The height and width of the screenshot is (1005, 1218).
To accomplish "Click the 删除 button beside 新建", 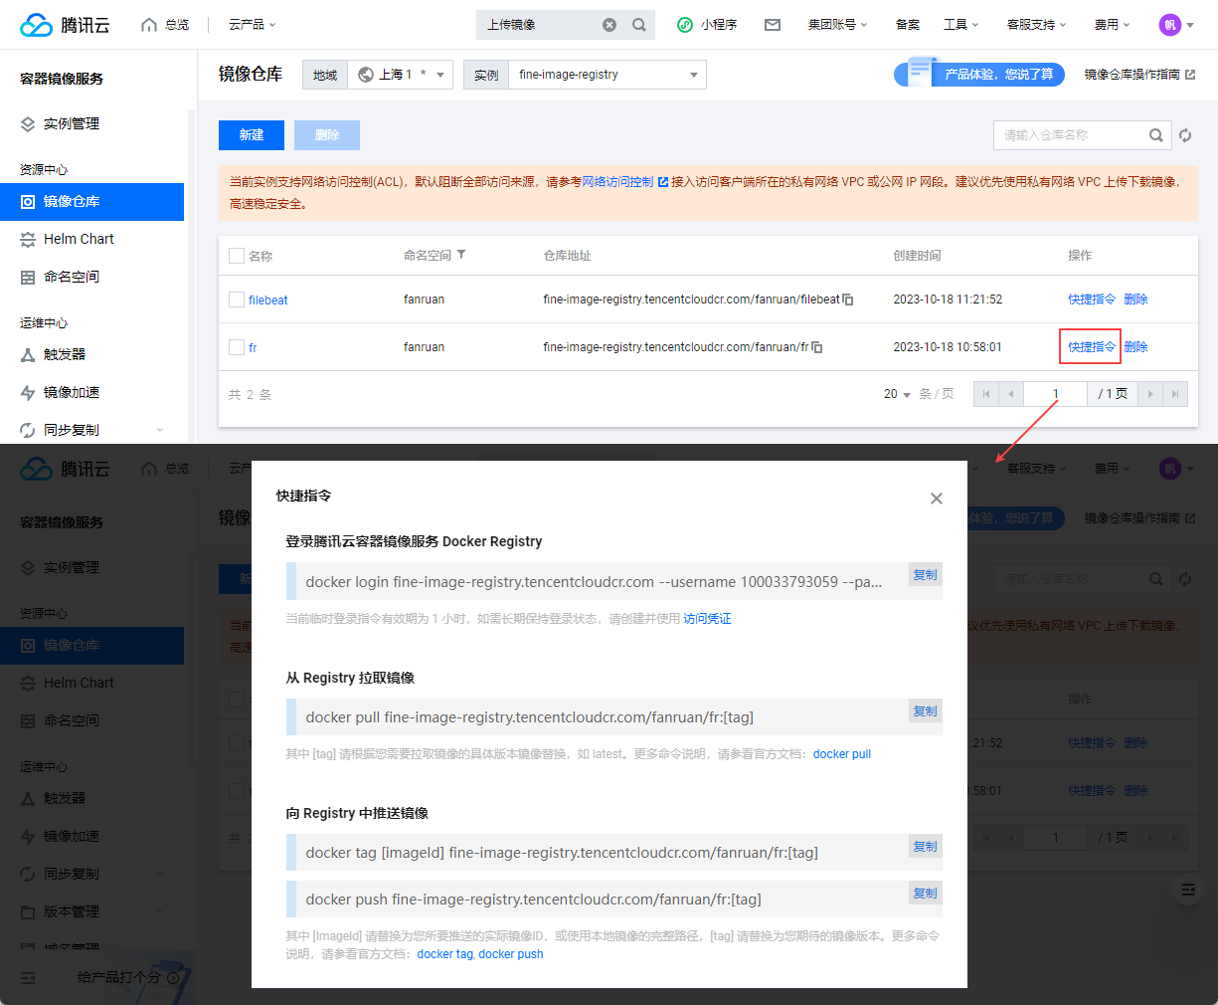I will pos(327,135).
